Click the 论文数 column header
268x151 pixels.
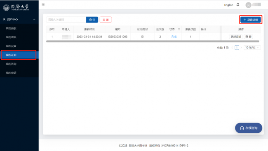coord(160,29)
